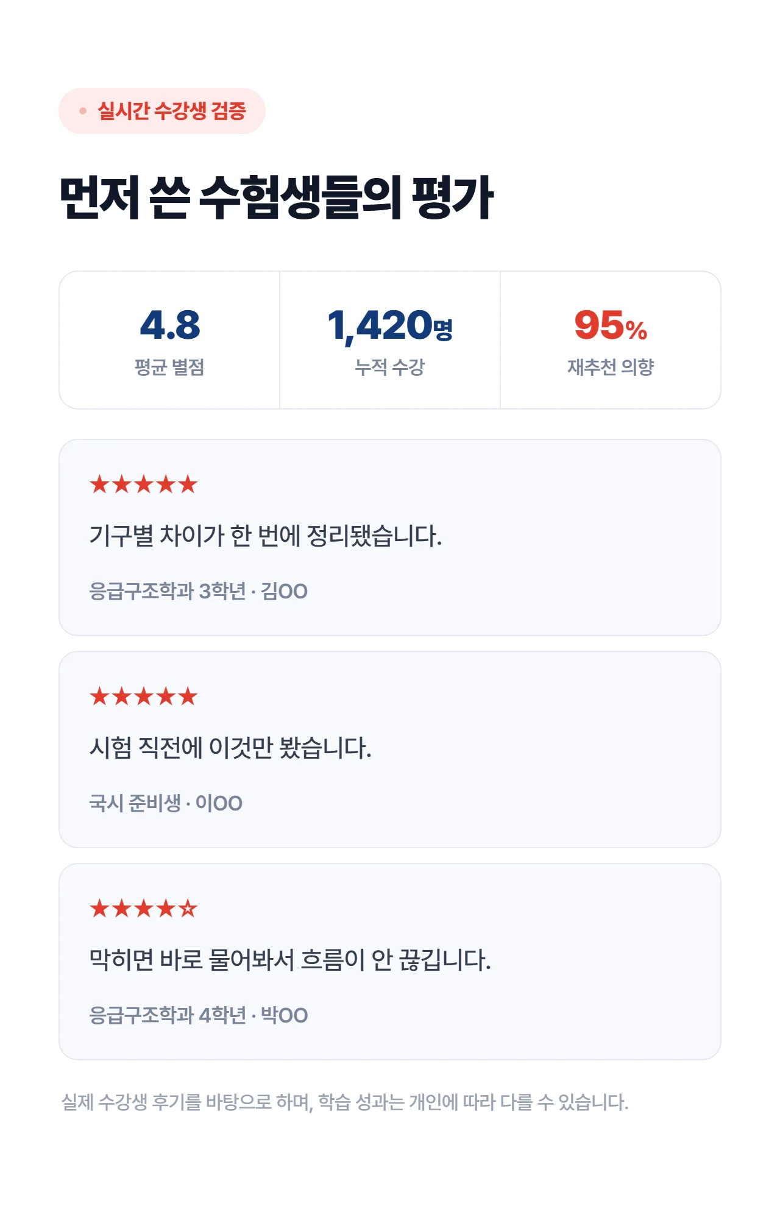Click the 1,420명 cumulative enrollment figure
The width and height of the screenshot is (780, 1209).
[x=390, y=326]
